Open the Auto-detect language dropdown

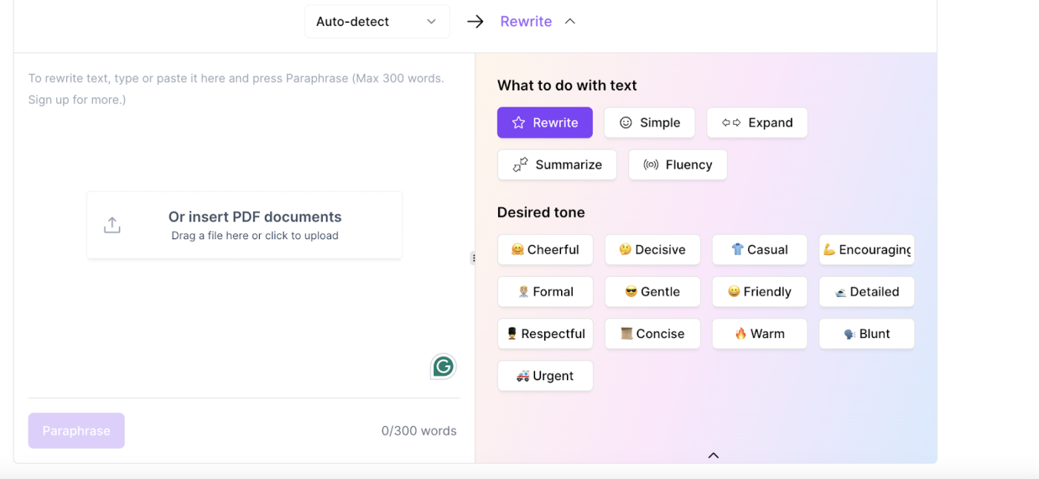pyautogui.click(x=377, y=22)
